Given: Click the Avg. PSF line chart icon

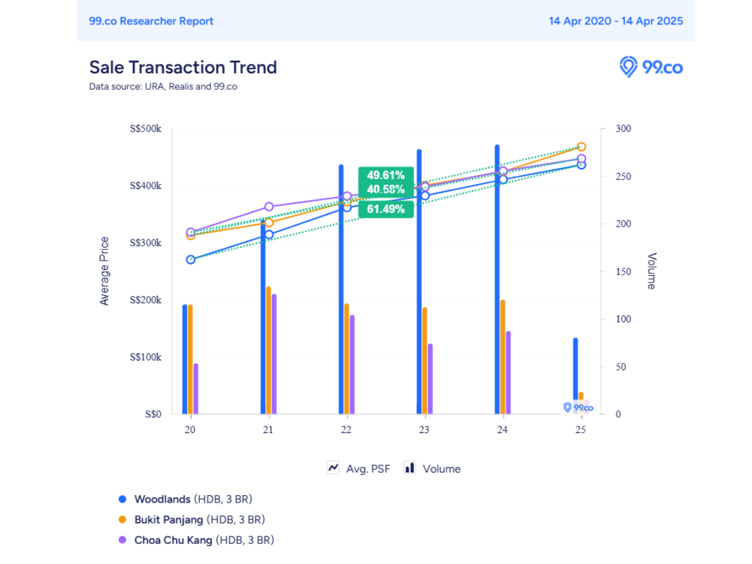Looking at the screenshot, I should click(x=333, y=468).
